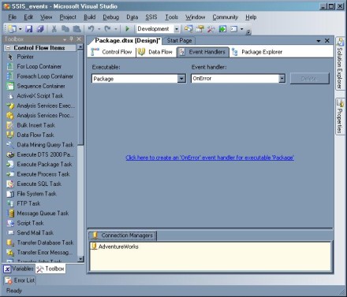Open the Toolbox window position dropdown arrow

[x=65, y=39]
